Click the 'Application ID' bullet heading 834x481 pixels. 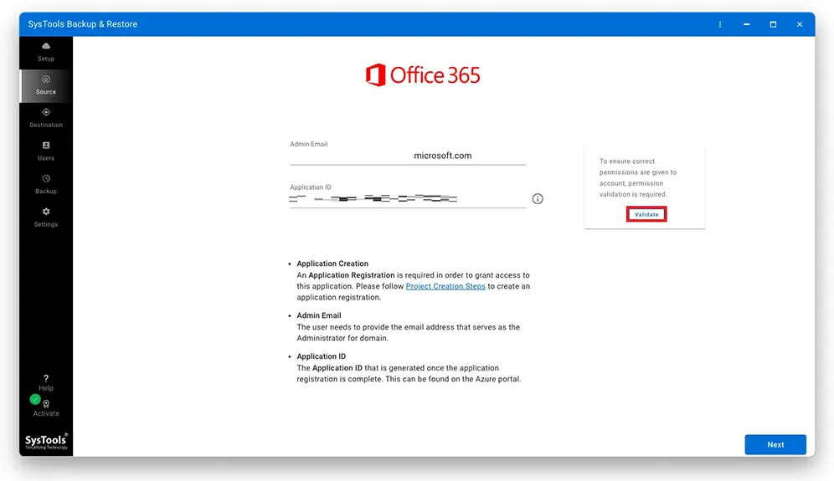321,356
